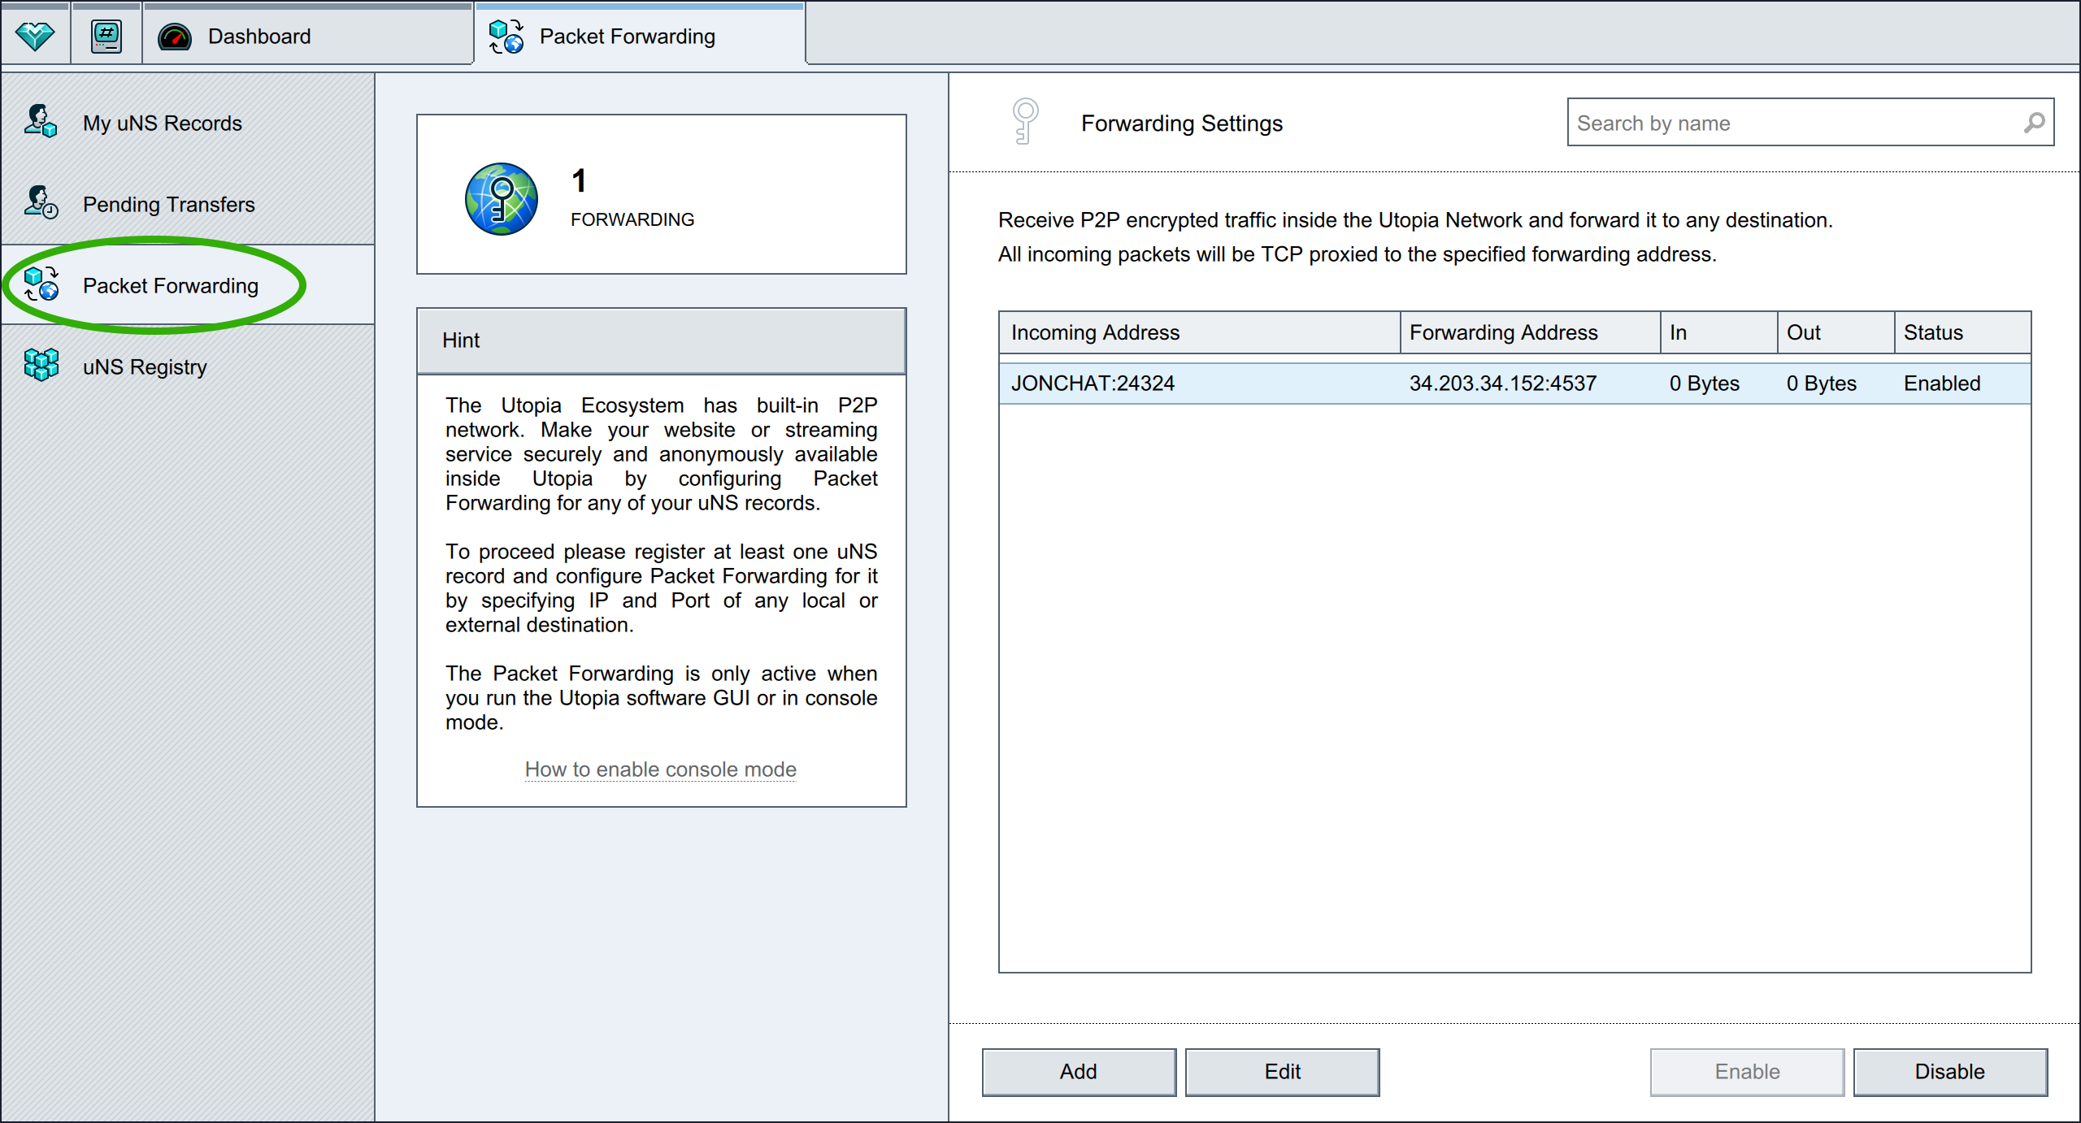
Task: Click the Dashboard gauge icon
Action: 174,37
